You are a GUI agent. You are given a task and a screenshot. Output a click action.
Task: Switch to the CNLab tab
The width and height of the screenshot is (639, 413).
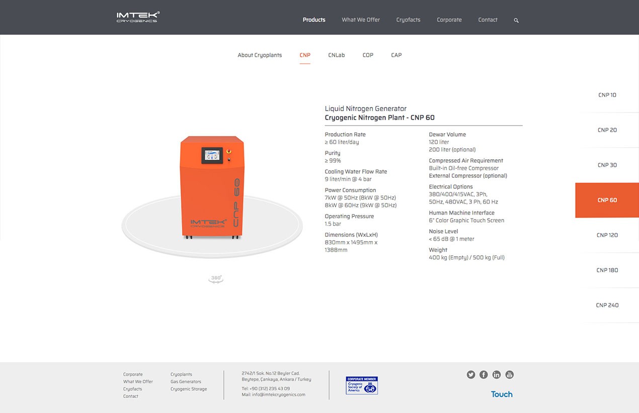click(x=337, y=55)
